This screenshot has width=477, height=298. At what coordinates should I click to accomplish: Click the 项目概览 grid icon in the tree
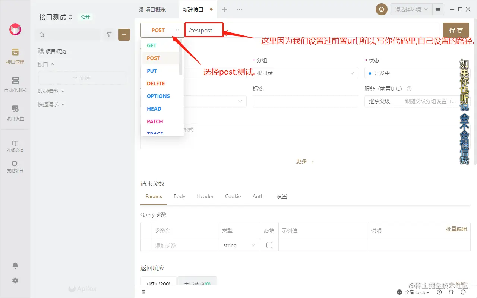point(41,51)
